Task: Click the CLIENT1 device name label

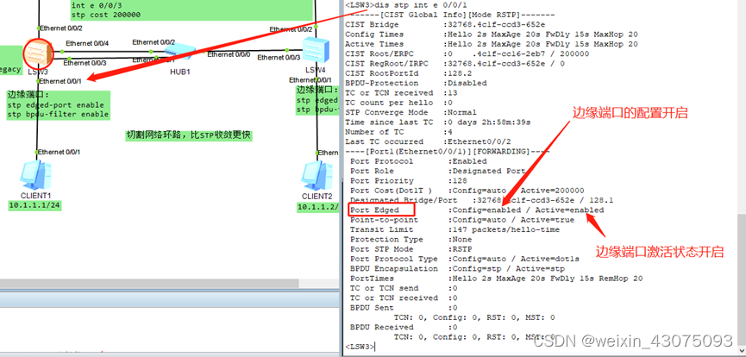Action: [x=35, y=196]
